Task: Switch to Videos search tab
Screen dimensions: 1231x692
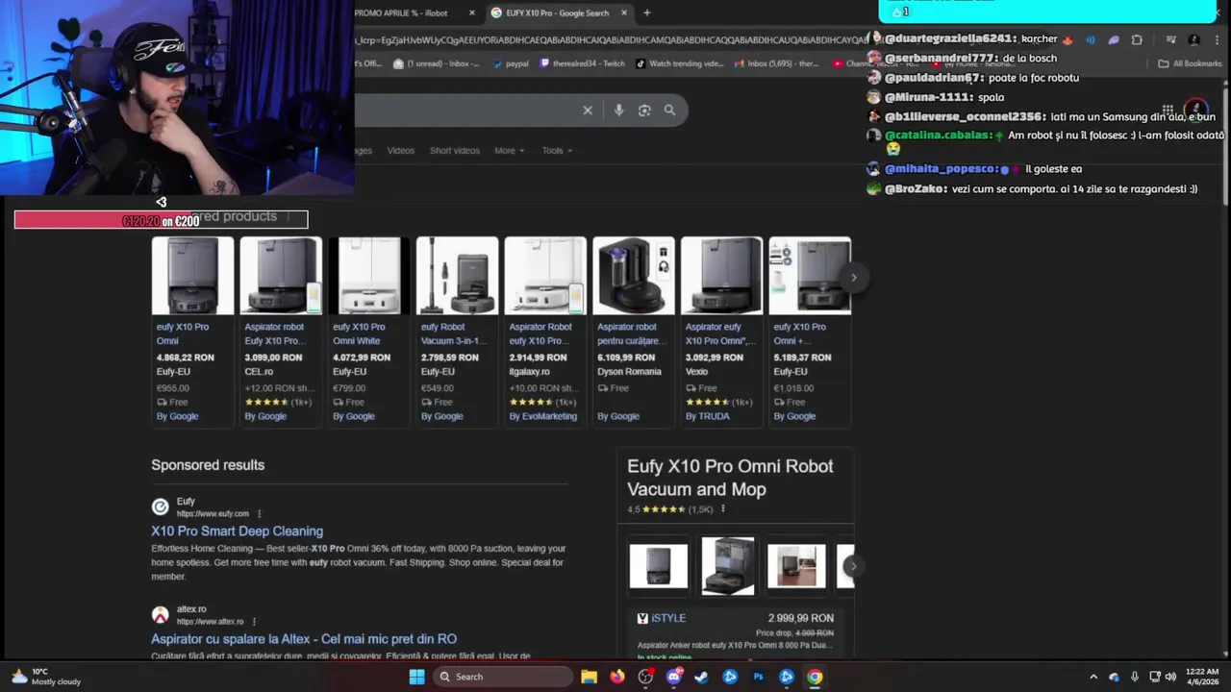Action: (x=400, y=151)
